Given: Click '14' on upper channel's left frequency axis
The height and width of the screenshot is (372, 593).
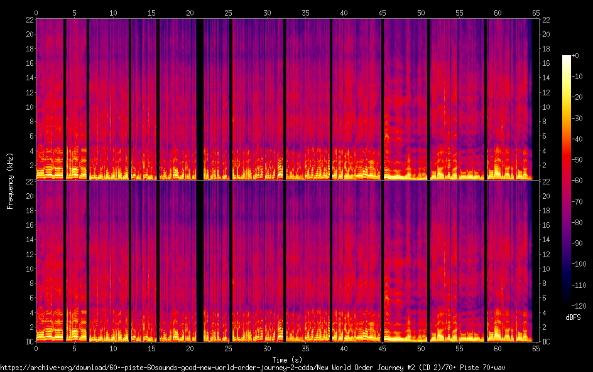Looking at the screenshot, I should click(30, 77).
